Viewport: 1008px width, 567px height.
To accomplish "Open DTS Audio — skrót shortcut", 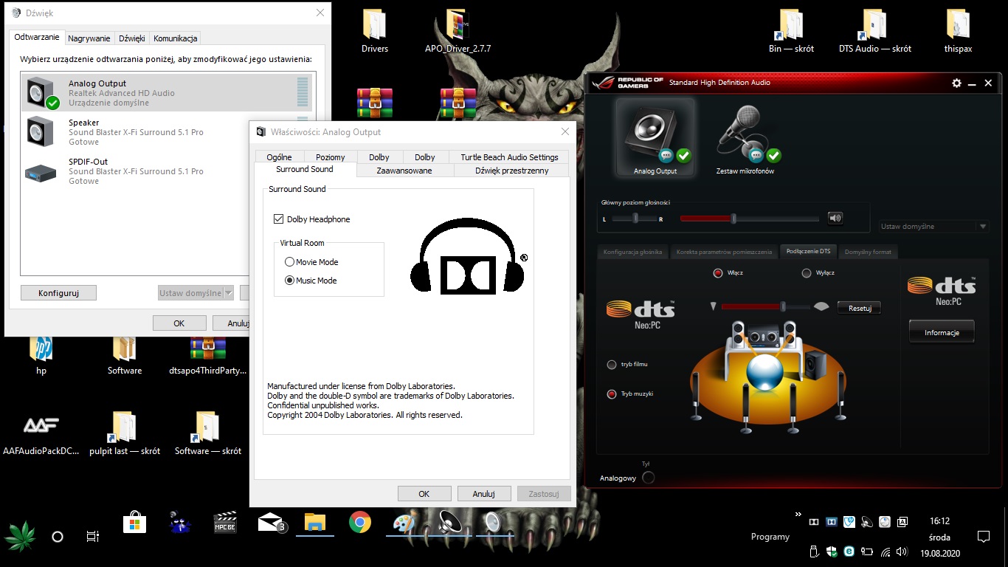I will point(874,32).
